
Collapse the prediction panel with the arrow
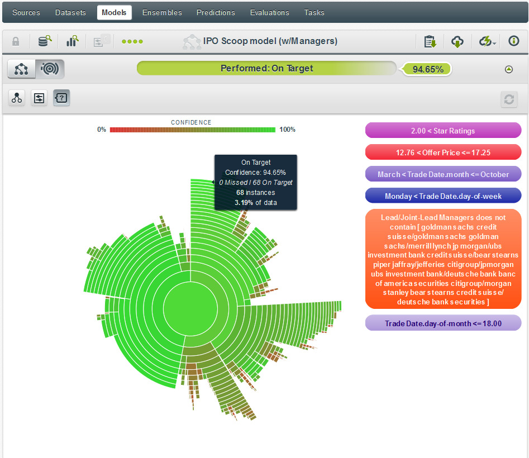click(x=508, y=69)
